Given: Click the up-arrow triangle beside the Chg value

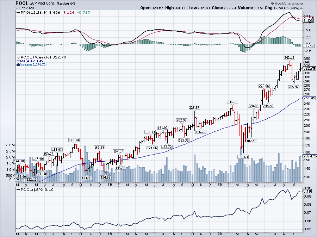Looking at the screenshot, I should pos(301,8).
